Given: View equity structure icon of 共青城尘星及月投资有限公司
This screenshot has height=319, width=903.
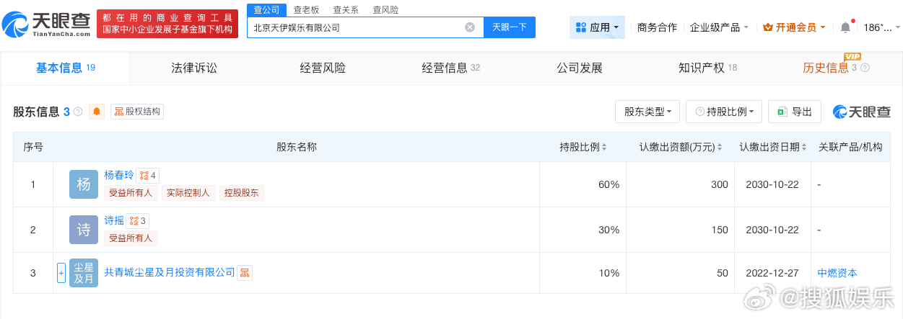Looking at the screenshot, I should click(245, 273).
